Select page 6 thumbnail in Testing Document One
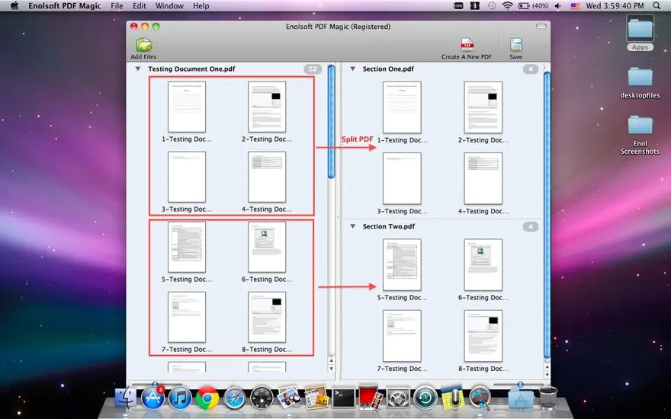Image resolution: width=671 pixels, height=419 pixels. click(x=267, y=247)
